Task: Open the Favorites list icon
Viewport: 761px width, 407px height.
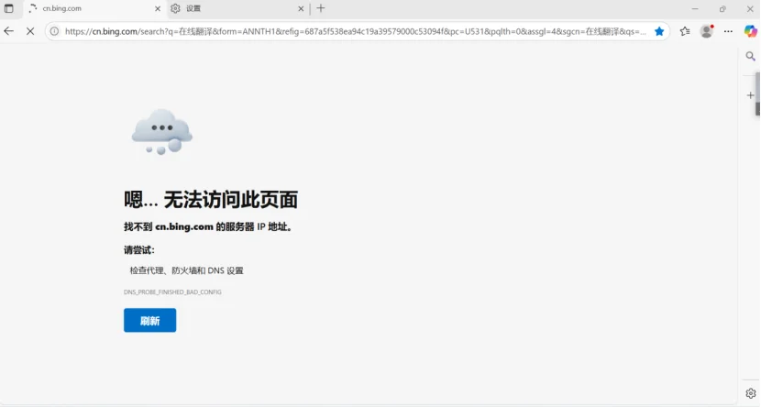Action: 685,31
